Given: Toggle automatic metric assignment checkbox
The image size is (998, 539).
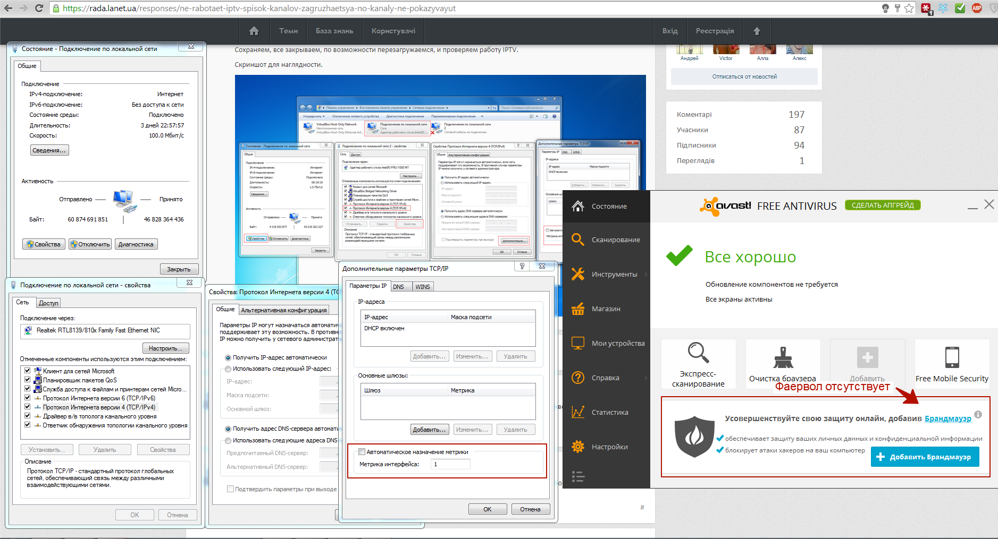Looking at the screenshot, I should coord(362,452).
